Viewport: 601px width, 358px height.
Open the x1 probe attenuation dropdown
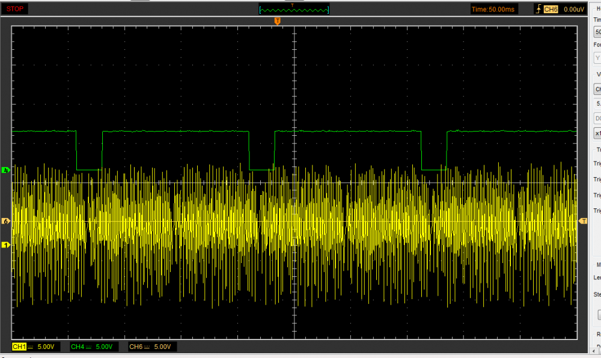[x=597, y=133]
